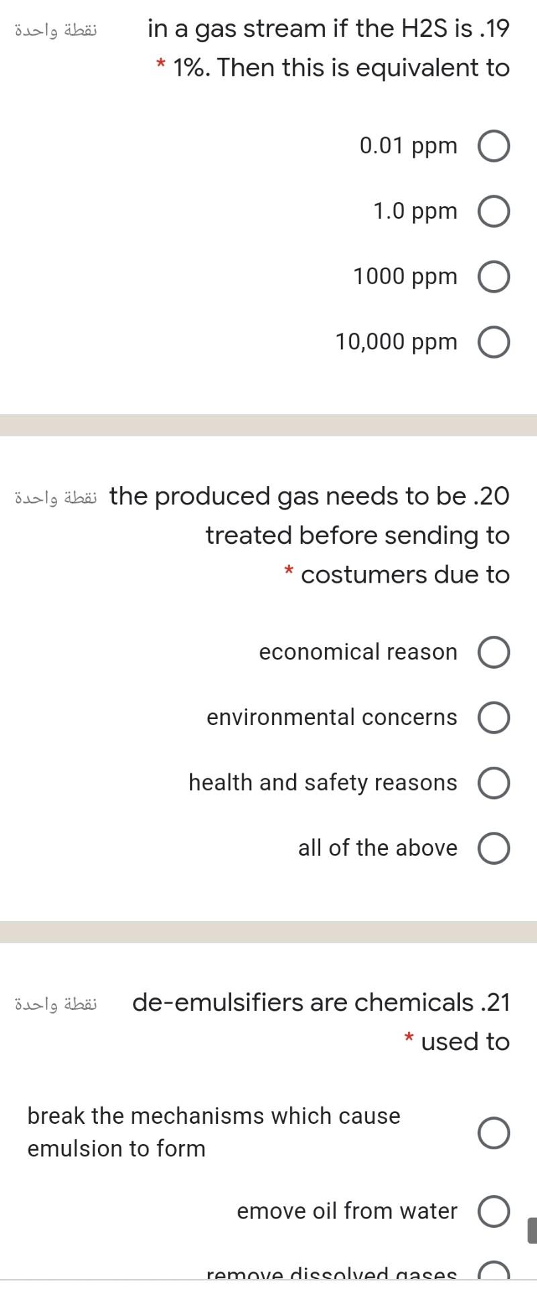537x1289 pixels.
Task: Select the 1.0 ppm answer option
Action: [x=494, y=210]
